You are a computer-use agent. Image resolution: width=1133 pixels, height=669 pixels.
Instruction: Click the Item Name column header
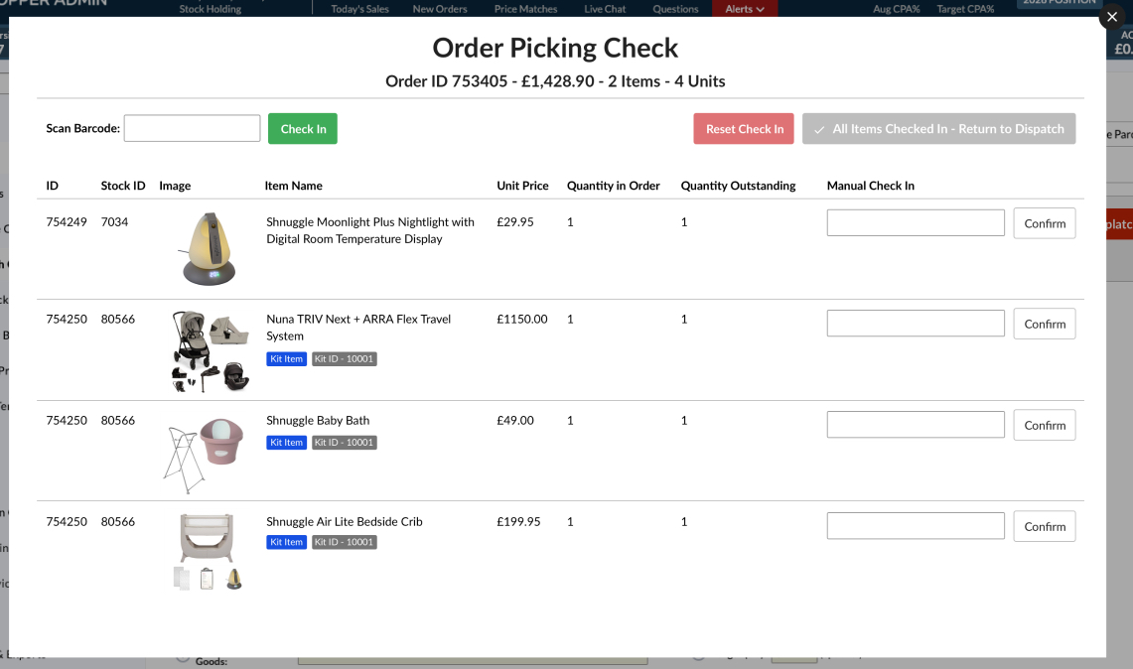tap(293, 186)
